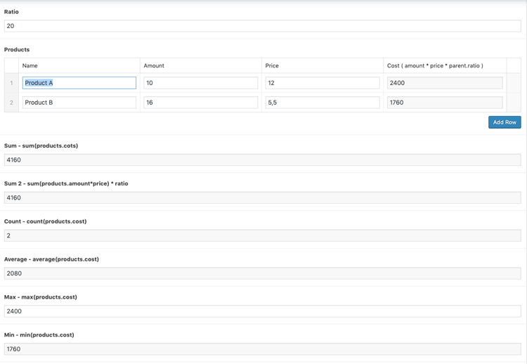The width and height of the screenshot is (527, 364).
Task: Click row handle number 2
Action: (x=11, y=103)
